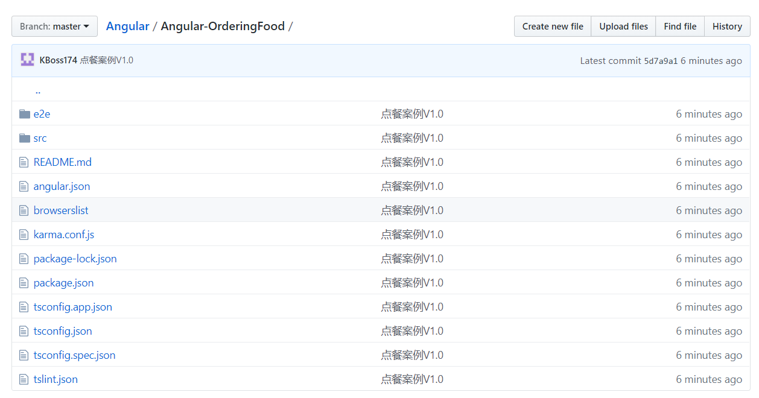Click the browserslist row commit message
Screen dimensions: 759x398
pyautogui.click(x=412, y=210)
